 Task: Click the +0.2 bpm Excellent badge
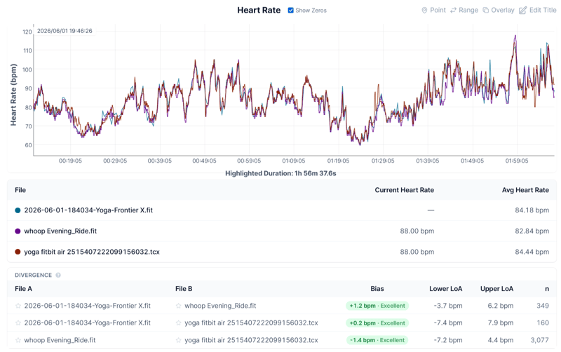(377, 323)
